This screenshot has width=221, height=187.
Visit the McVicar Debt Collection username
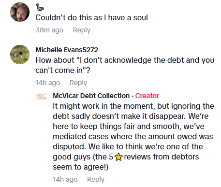91,96
